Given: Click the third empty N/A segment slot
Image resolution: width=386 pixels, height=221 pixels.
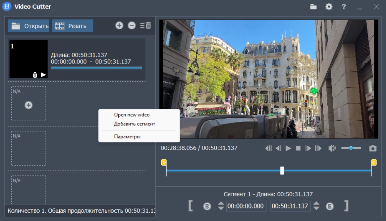Looking at the screenshot, I should coord(28,190).
